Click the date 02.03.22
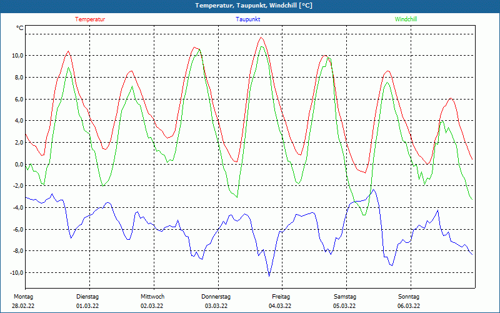Image resolution: width=500 pixels, height=313 pixels. click(x=152, y=306)
